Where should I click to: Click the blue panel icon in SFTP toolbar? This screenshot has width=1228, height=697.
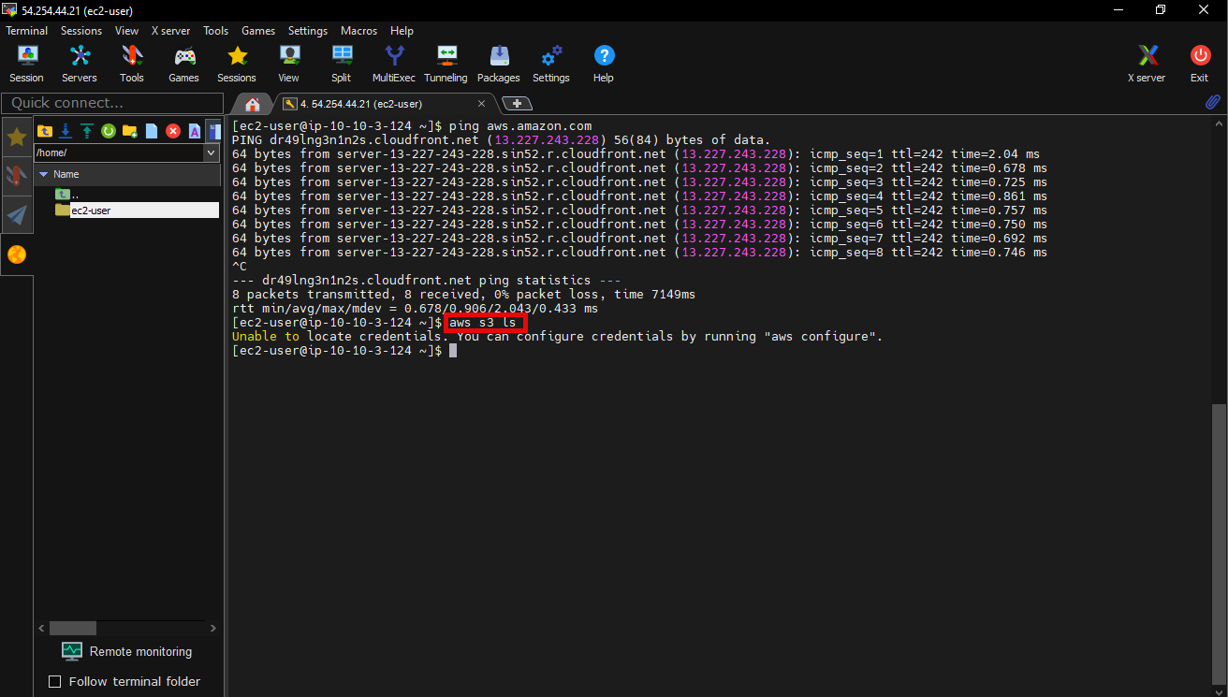[214, 131]
